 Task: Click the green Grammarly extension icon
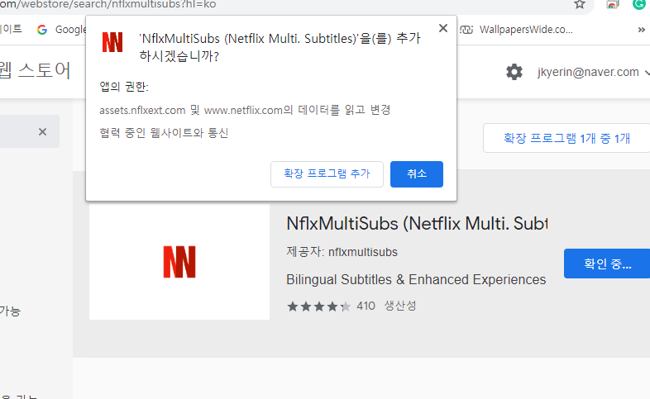[639, 4]
